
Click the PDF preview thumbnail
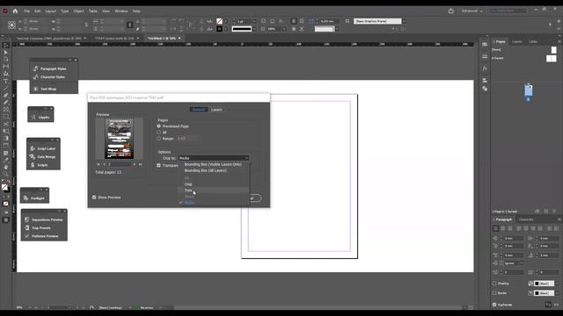click(120, 139)
